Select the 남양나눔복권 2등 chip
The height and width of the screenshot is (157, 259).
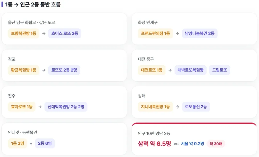click(x=200, y=34)
